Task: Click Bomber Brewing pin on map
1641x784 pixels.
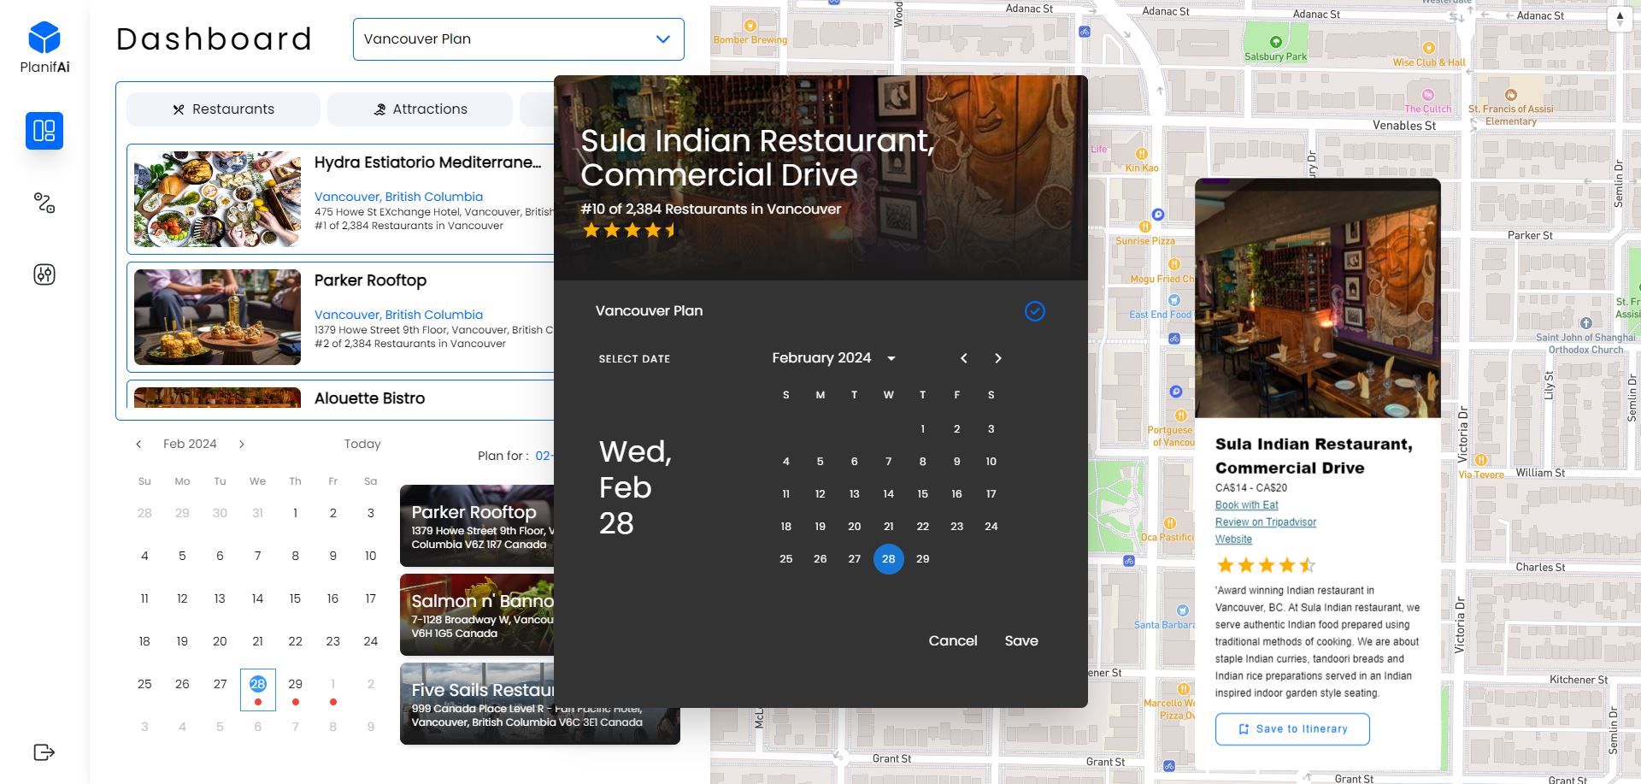Action: pyautogui.click(x=750, y=26)
